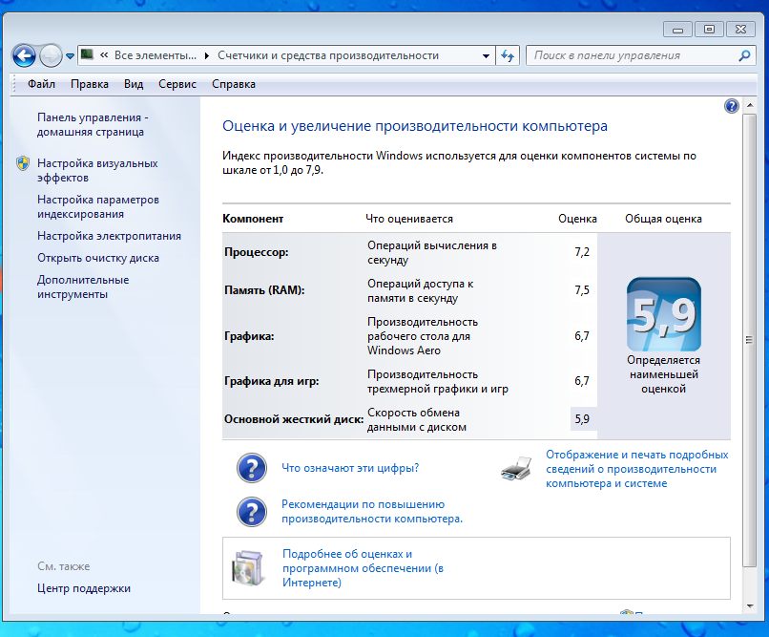
Task: Click the 5,9 overall score badge
Action: (x=663, y=314)
